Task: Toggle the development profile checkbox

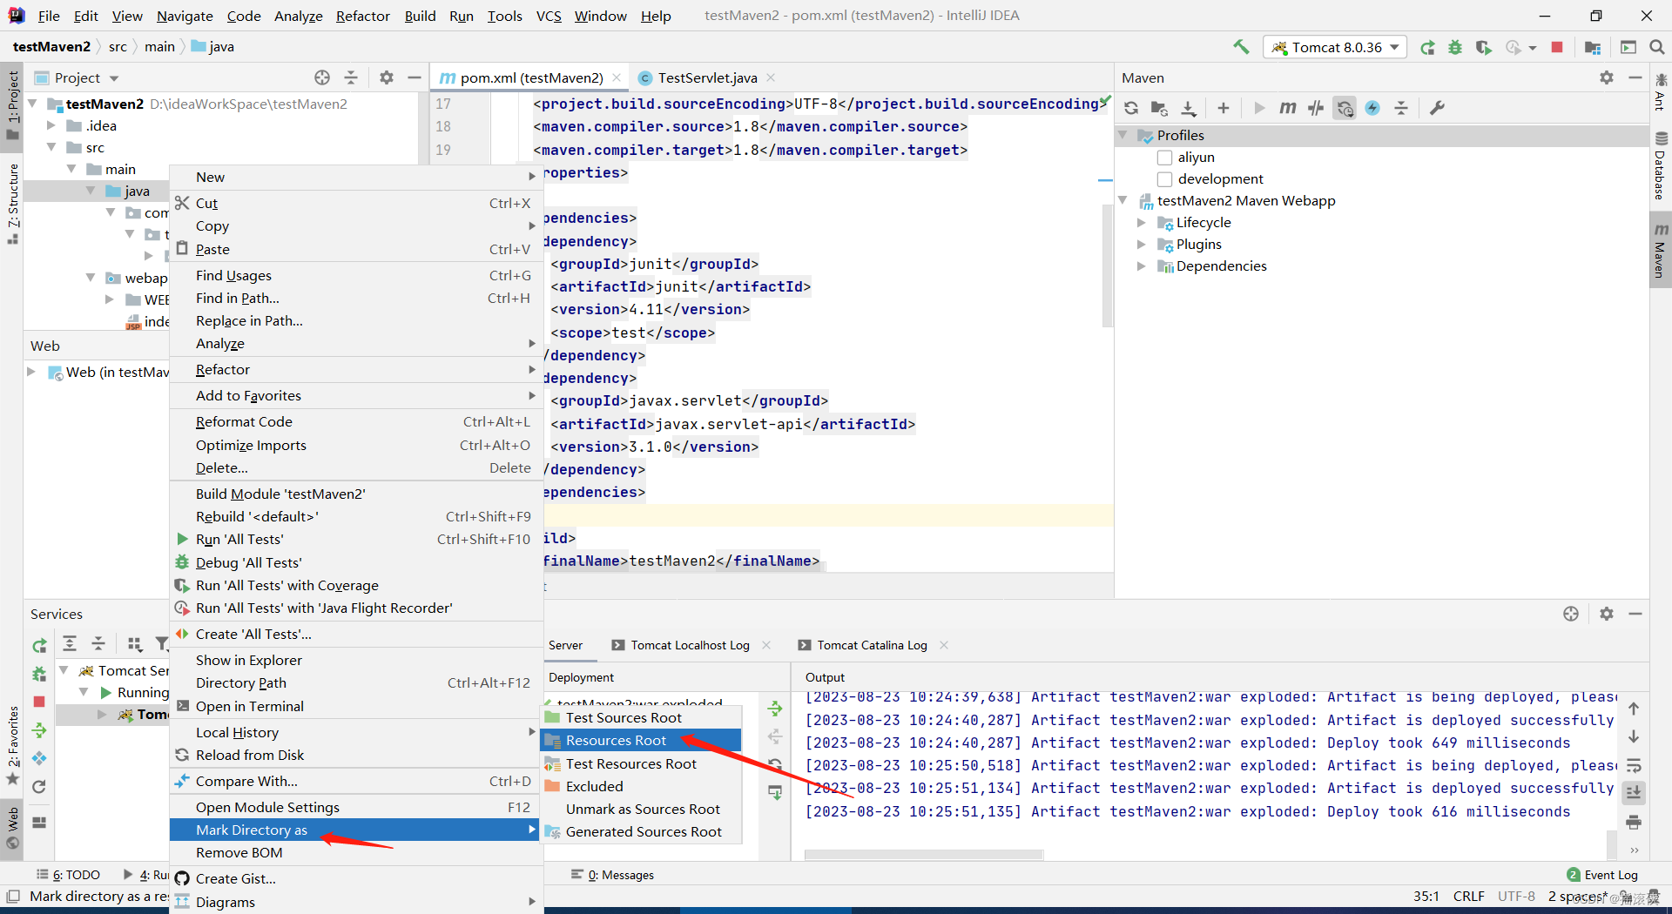Action: pyautogui.click(x=1164, y=179)
